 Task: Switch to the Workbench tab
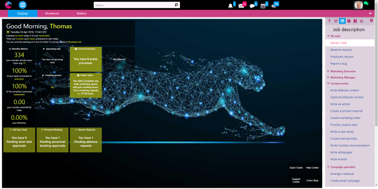click(x=52, y=13)
